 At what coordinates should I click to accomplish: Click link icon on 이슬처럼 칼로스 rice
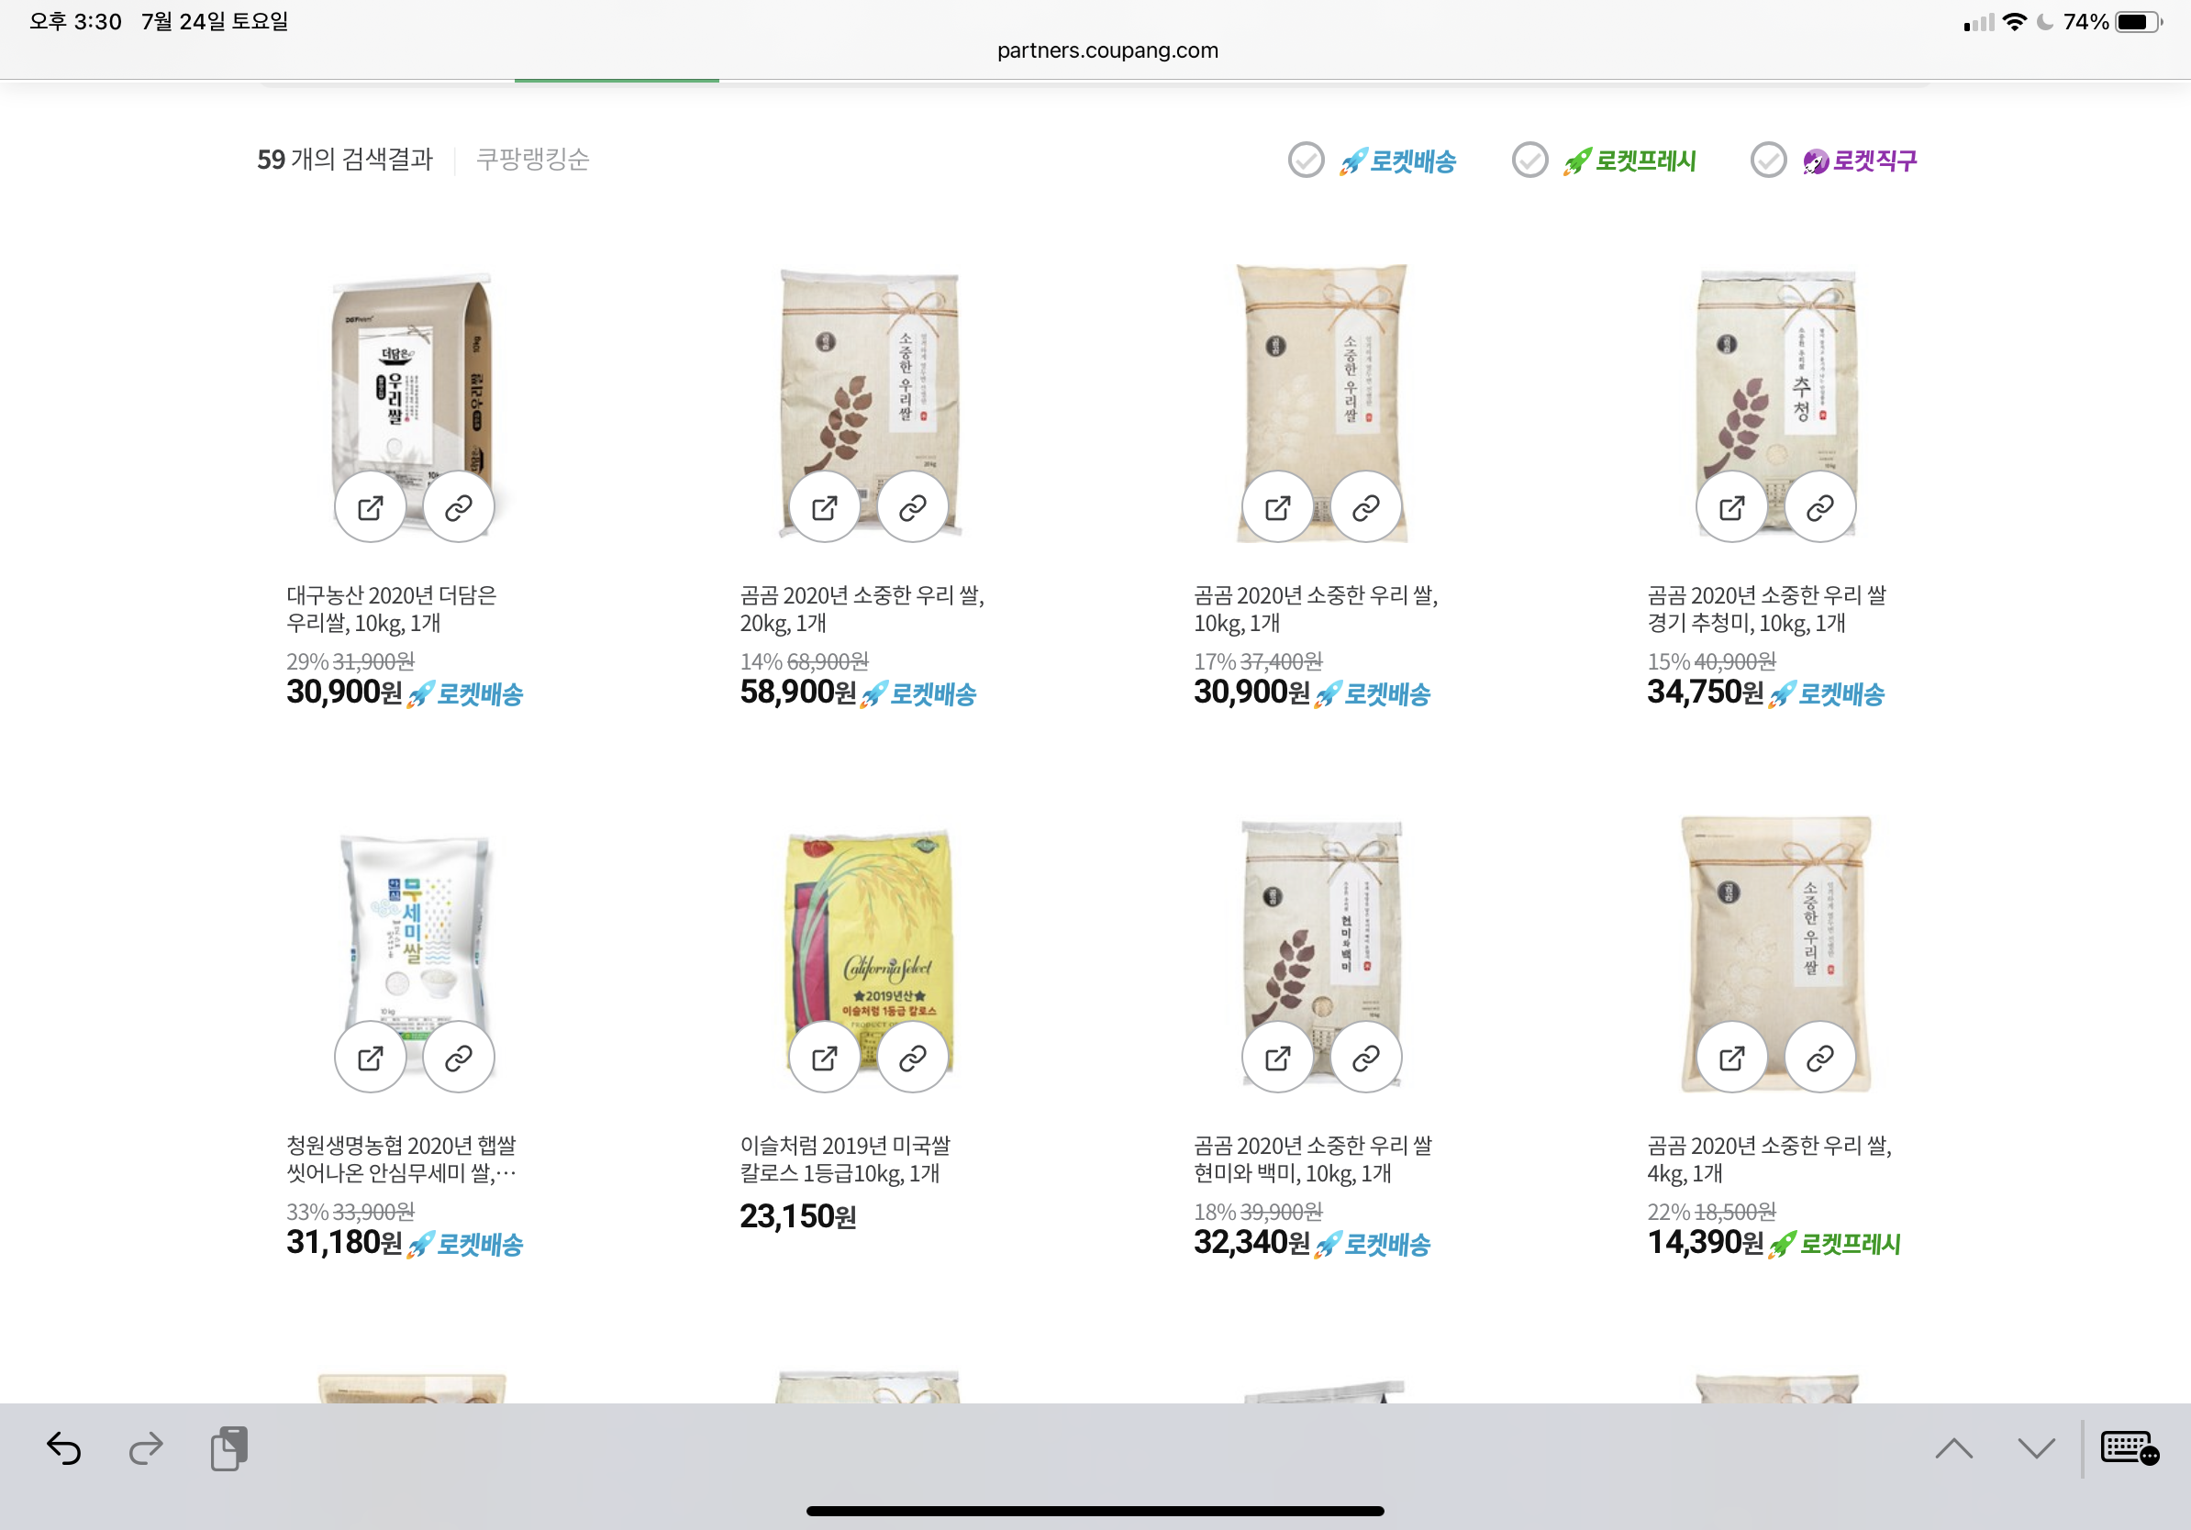913,1058
